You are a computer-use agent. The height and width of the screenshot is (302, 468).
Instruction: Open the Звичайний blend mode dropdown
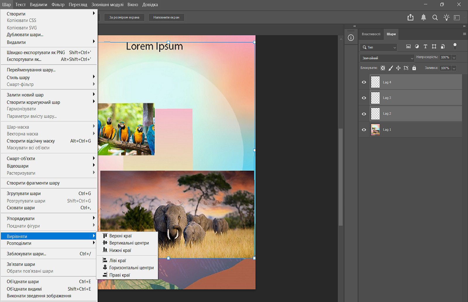(387, 58)
